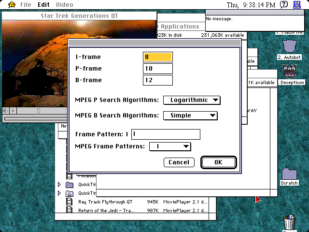
Task: Open the File menu
Action: (25, 5)
